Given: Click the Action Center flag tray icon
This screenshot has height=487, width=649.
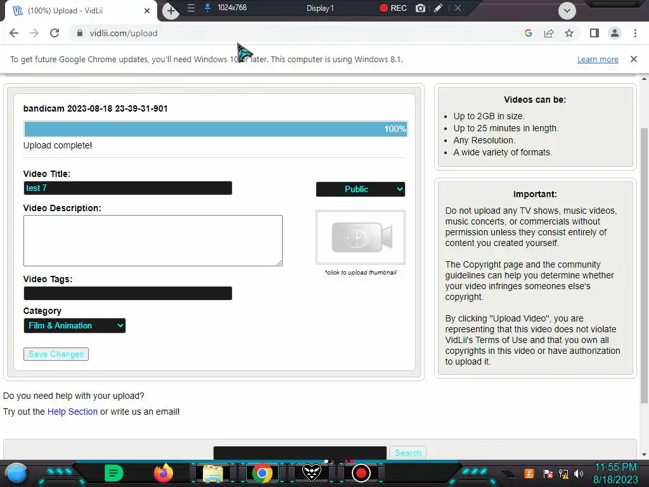Looking at the screenshot, I should (548, 473).
